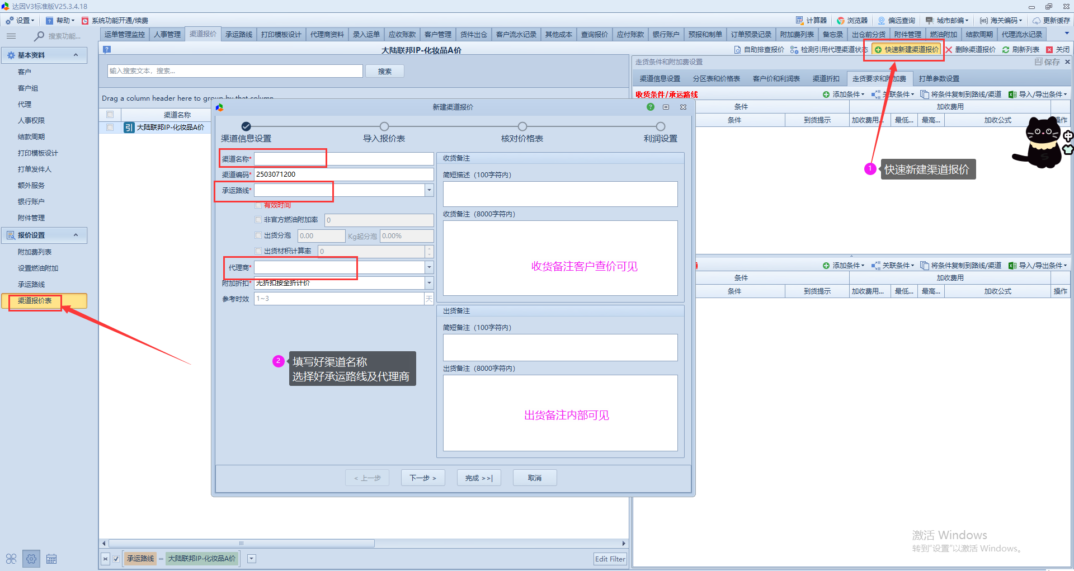Open the 渠道折扣 tab

[826, 79]
